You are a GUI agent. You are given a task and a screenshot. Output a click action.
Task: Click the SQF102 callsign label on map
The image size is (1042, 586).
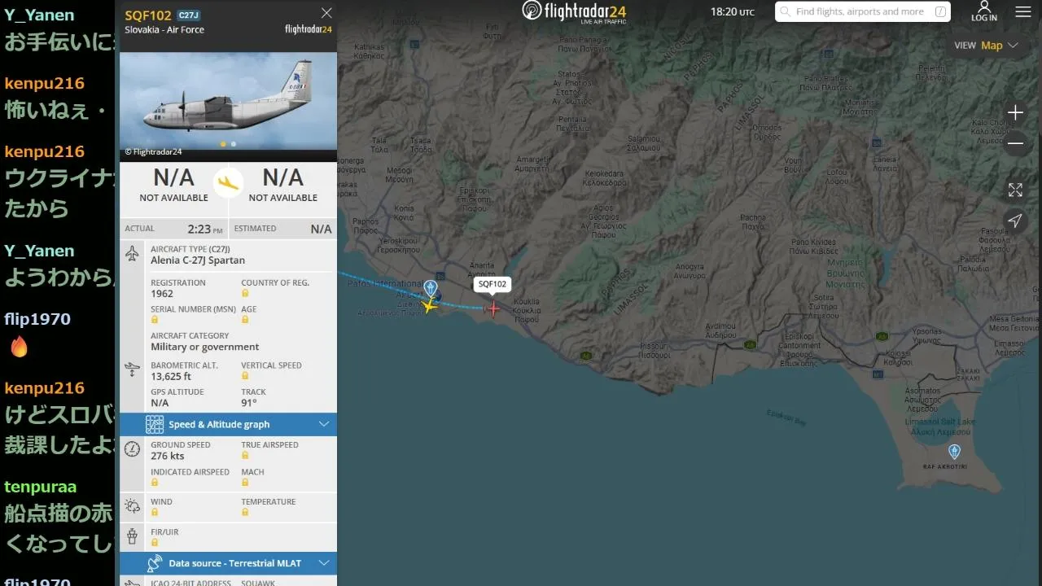pos(493,284)
